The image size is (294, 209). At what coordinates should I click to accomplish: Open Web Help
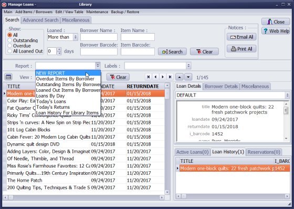click(276, 31)
